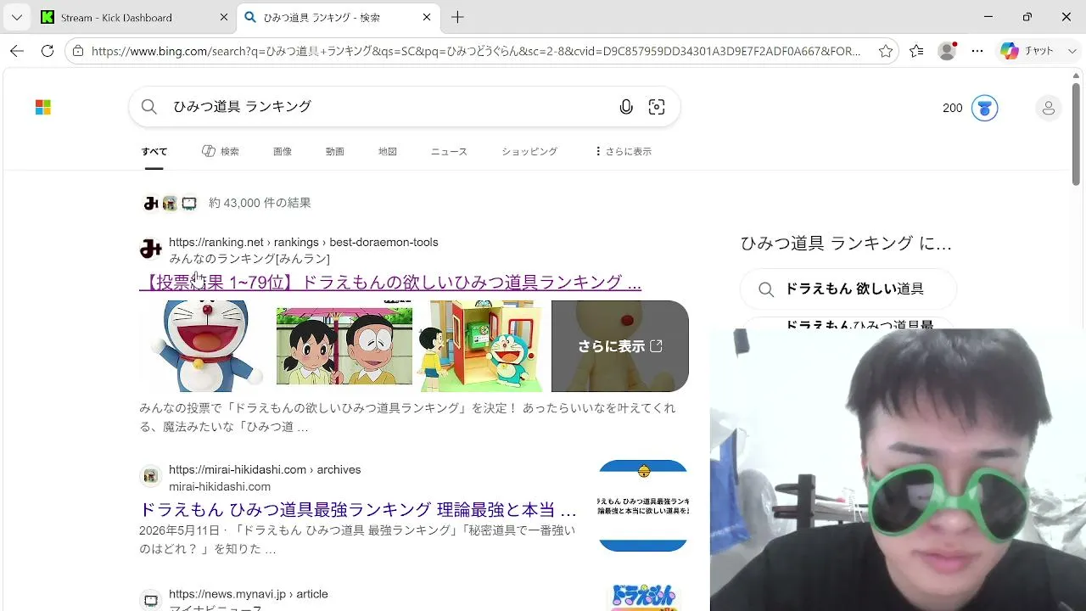The height and width of the screenshot is (611, 1086).
Task: Click the 約 43,000 件の結果 count text
Action: tap(260, 204)
